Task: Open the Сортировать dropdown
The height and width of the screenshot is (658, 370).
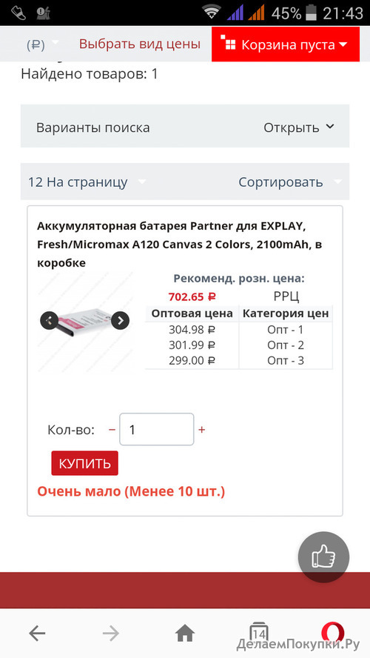Action: click(x=290, y=182)
